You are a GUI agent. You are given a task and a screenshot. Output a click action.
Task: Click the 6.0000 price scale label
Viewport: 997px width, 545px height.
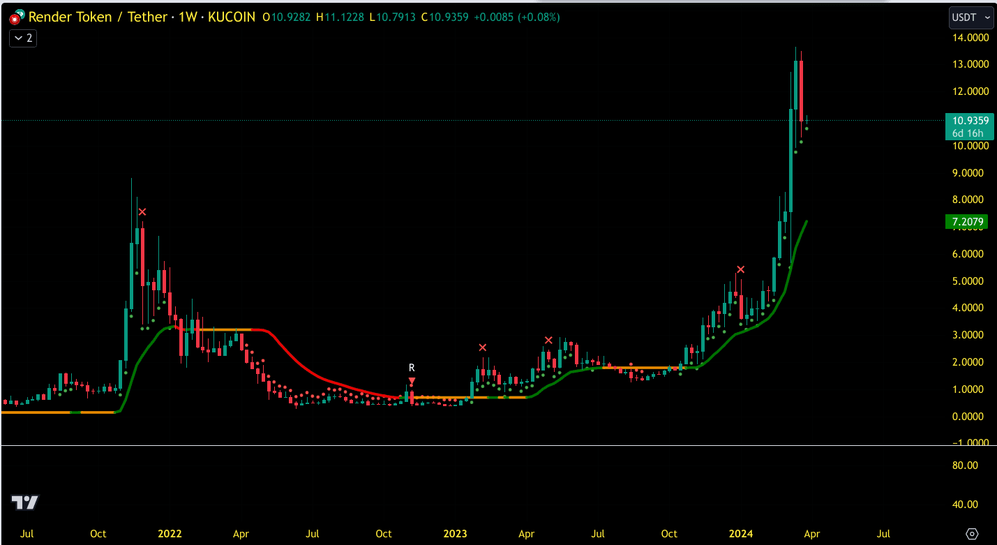pyautogui.click(x=969, y=254)
